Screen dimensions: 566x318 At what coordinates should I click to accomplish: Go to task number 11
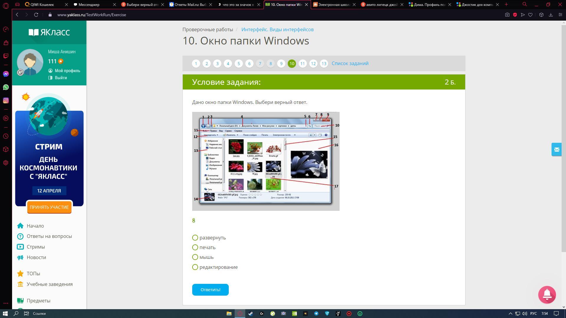(302, 64)
